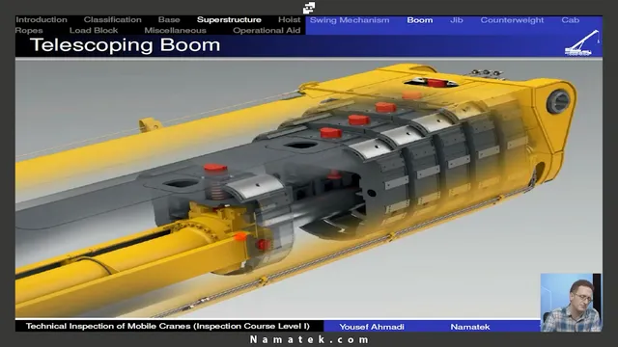Select the Boom subsection
The width and height of the screenshot is (618, 347).
[x=420, y=20]
